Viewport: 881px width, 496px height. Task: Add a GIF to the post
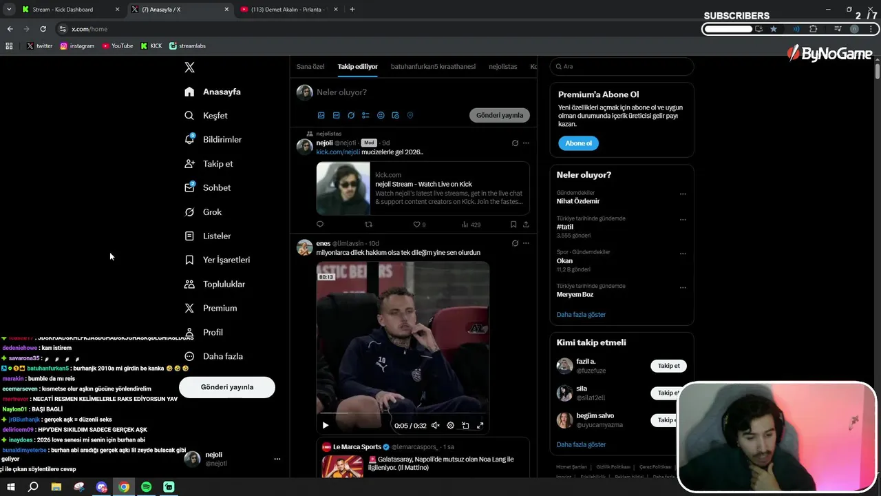click(336, 116)
